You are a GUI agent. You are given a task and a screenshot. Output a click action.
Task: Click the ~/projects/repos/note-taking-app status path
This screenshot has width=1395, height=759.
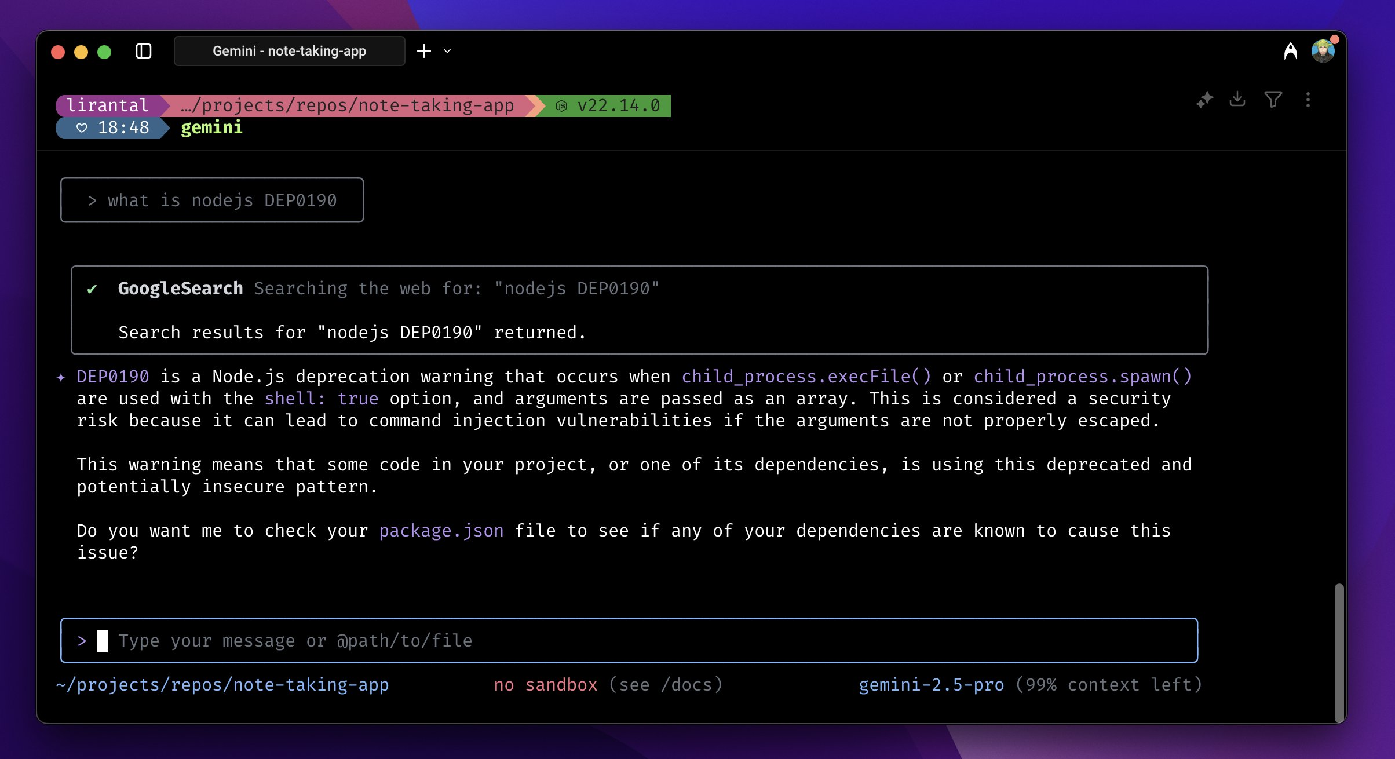[x=222, y=684]
